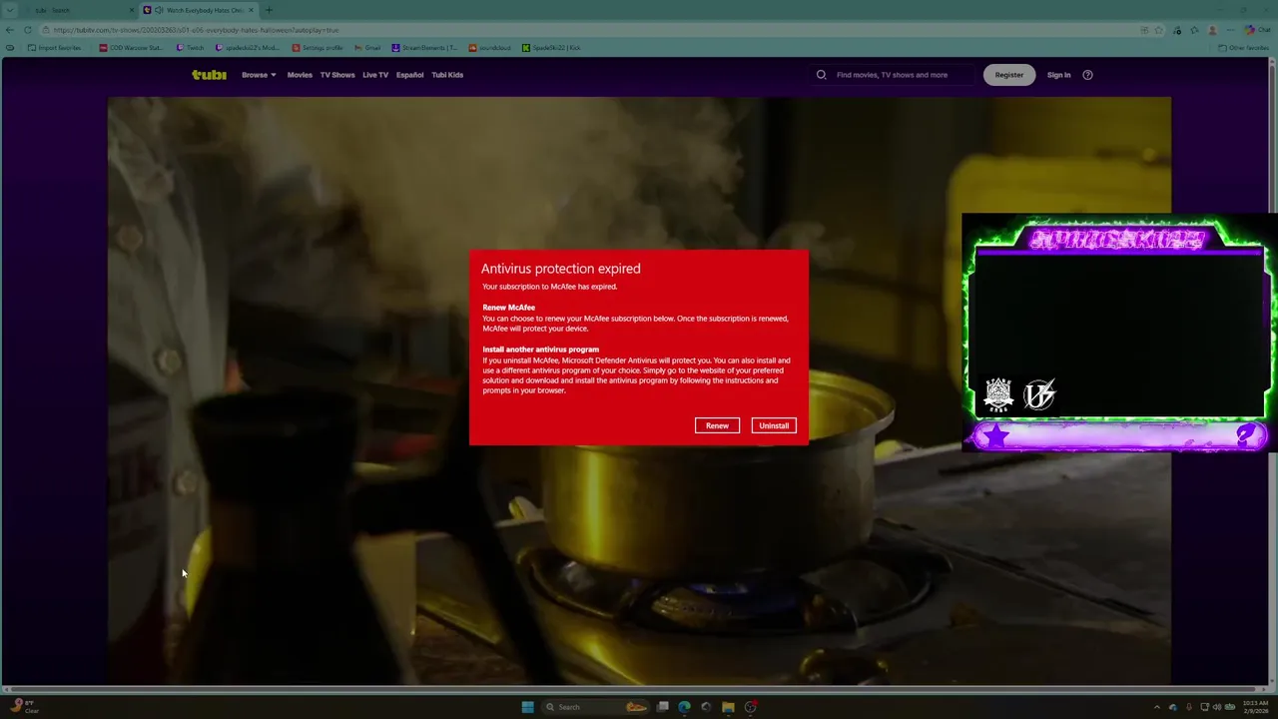
Task: Open the StreamElements bookmark
Action: coord(424,48)
